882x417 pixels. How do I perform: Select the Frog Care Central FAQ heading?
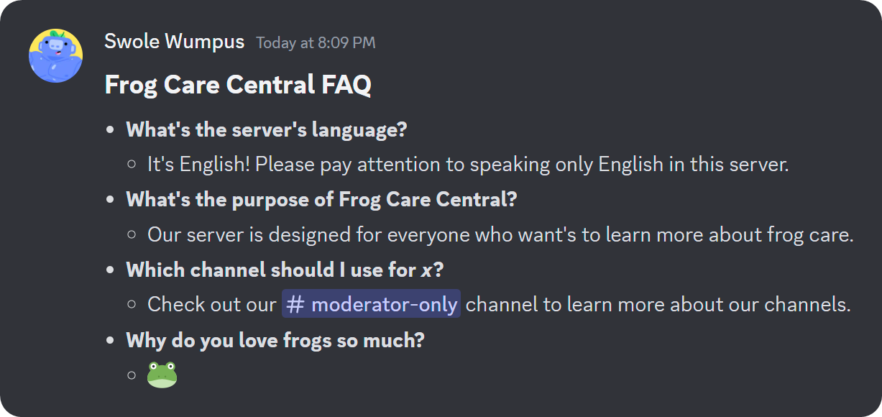click(x=236, y=84)
